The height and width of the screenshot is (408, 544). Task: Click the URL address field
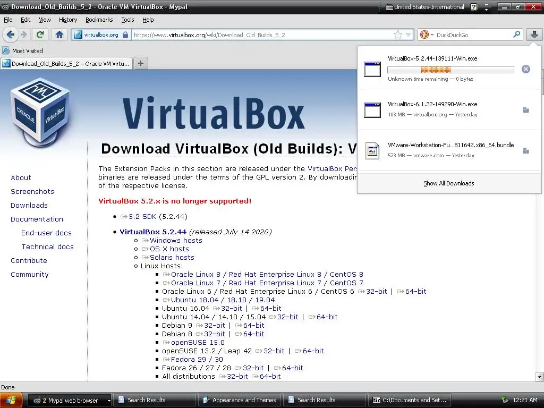pyautogui.click(x=262, y=35)
